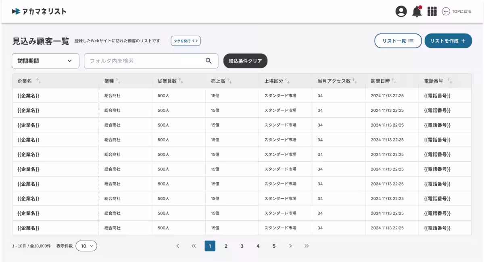Image resolution: width=484 pixels, height=262 pixels.
Task: Click the 企業名 column header label
Action: coord(25,81)
